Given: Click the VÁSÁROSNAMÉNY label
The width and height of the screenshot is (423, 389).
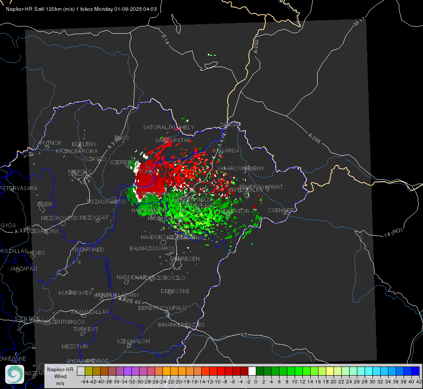Looking at the screenshot, I should coord(241,168).
